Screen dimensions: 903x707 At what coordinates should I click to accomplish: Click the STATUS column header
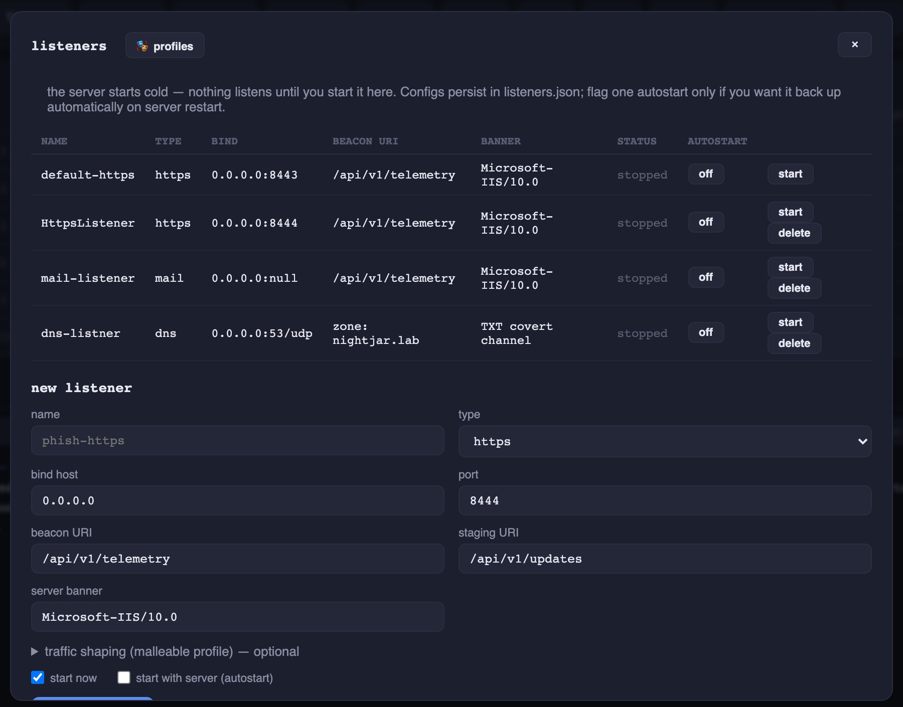(637, 141)
